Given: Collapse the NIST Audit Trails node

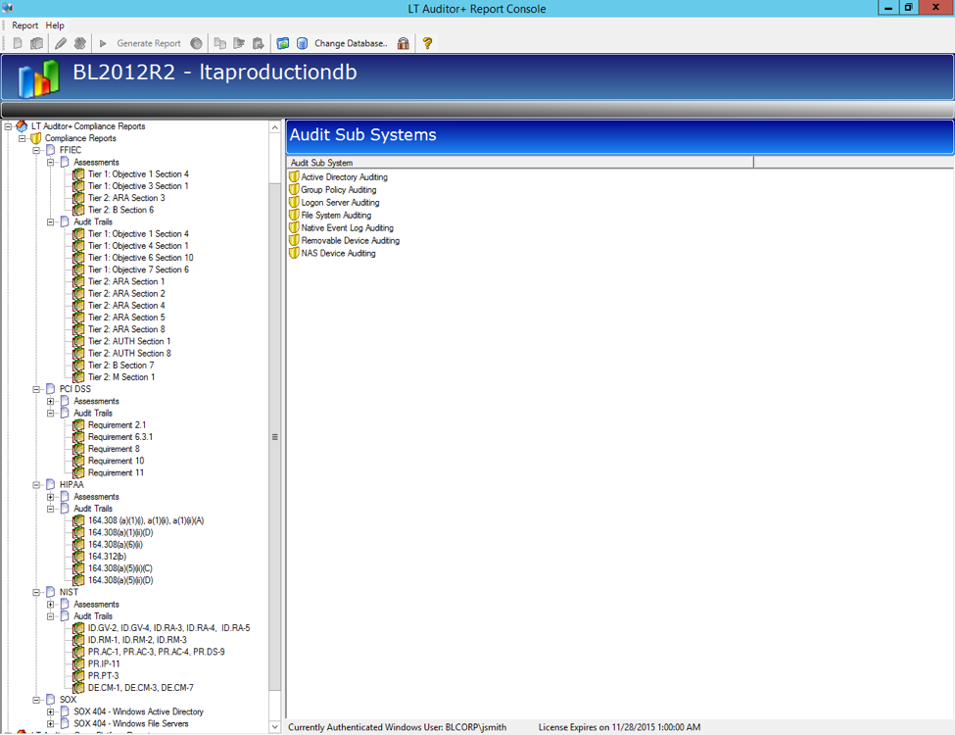Looking at the screenshot, I should point(51,616).
